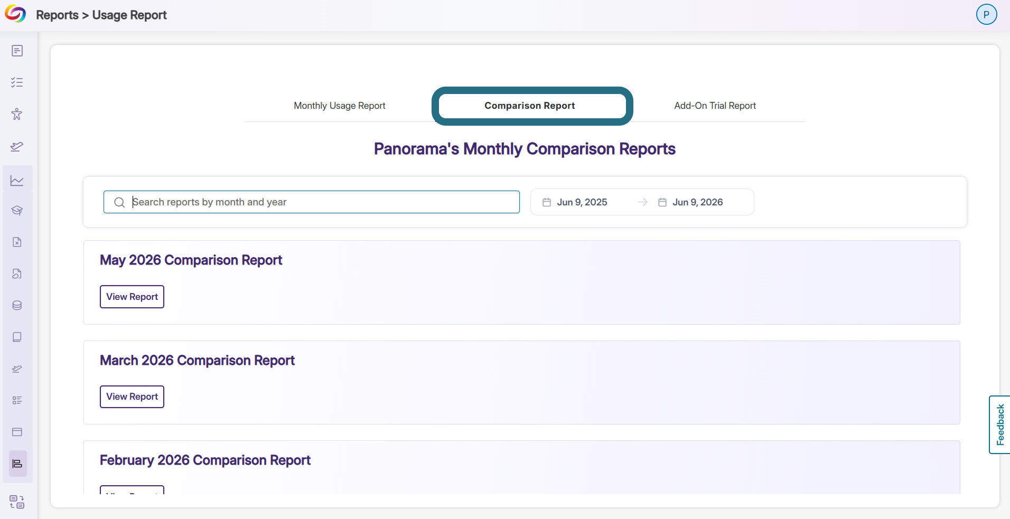Viewport: 1010px width, 519px height.
Task: Open the database stack icon in the sidebar
Action: pyautogui.click(x=17, y=305)
